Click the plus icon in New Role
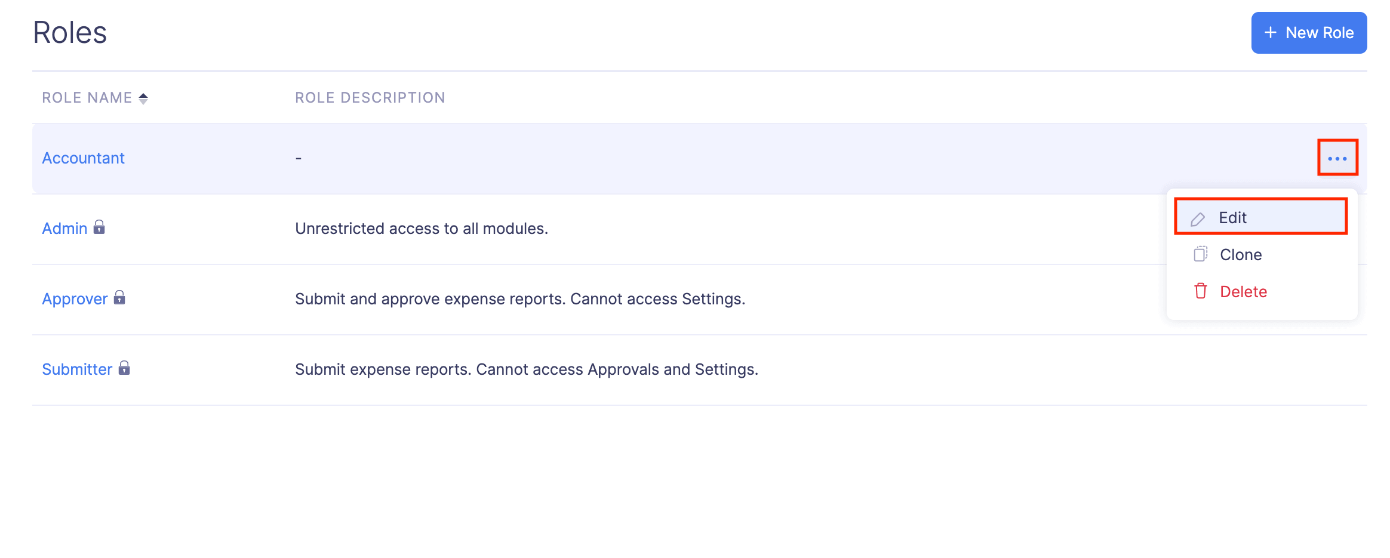This screenshot has width=1390, height=558. [1270, 33]
